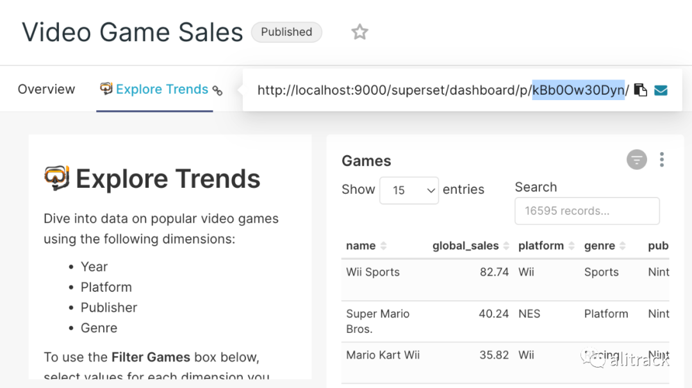The image size is (692, 388).
Task: Favorite the dashboard with the star icon
Action: (x=360, y=32)
